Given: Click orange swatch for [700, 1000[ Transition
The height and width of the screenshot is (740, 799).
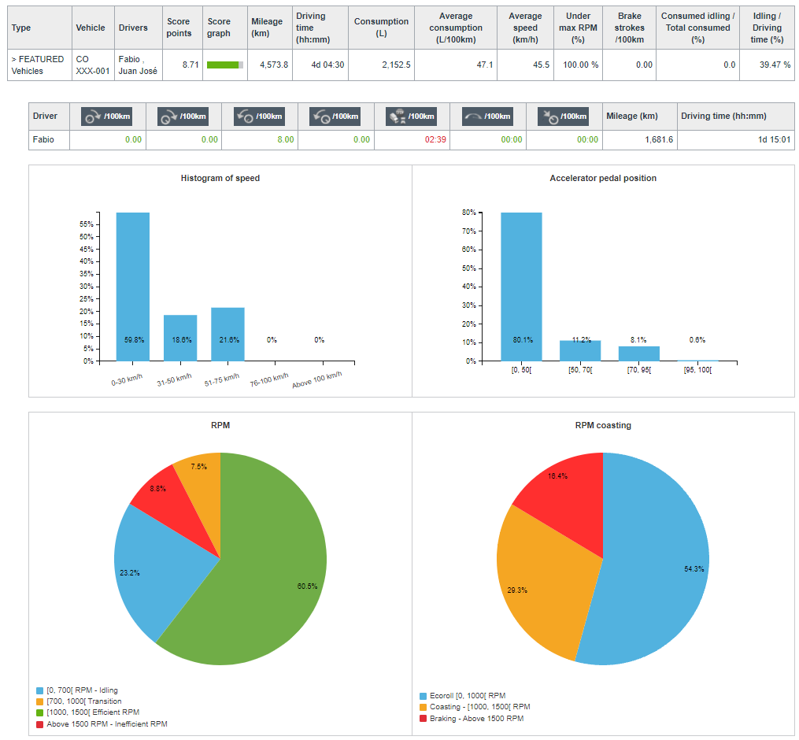Looking at the screenshot, I should pos(39,701).
